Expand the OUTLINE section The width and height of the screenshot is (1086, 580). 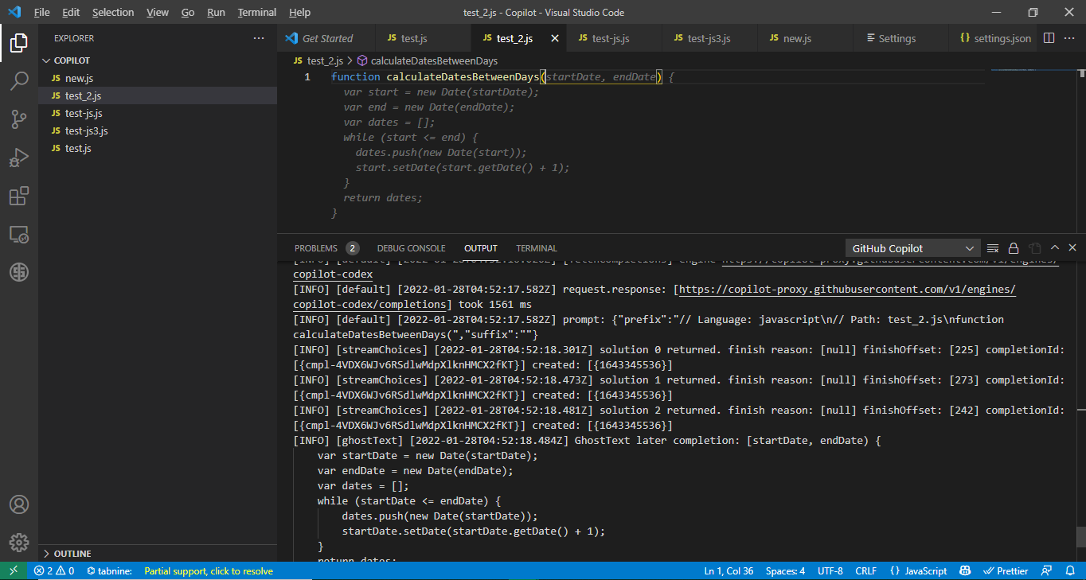tap(158, 554)
